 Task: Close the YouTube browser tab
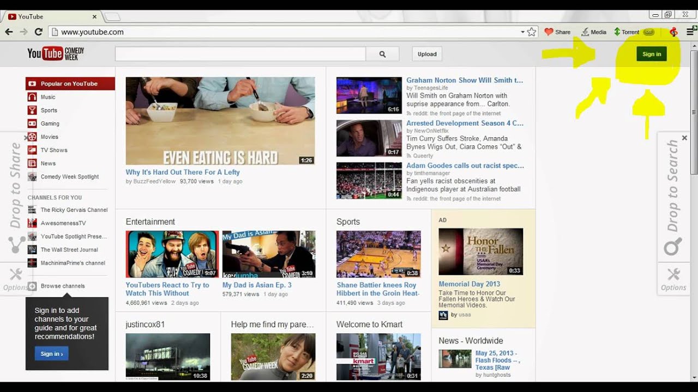tap(94, 17)
